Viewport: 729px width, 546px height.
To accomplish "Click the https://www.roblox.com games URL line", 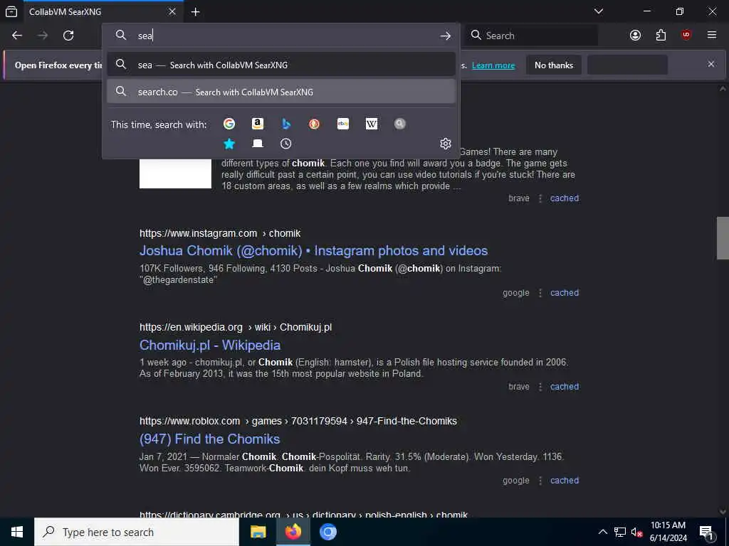I will coord(298,421).
